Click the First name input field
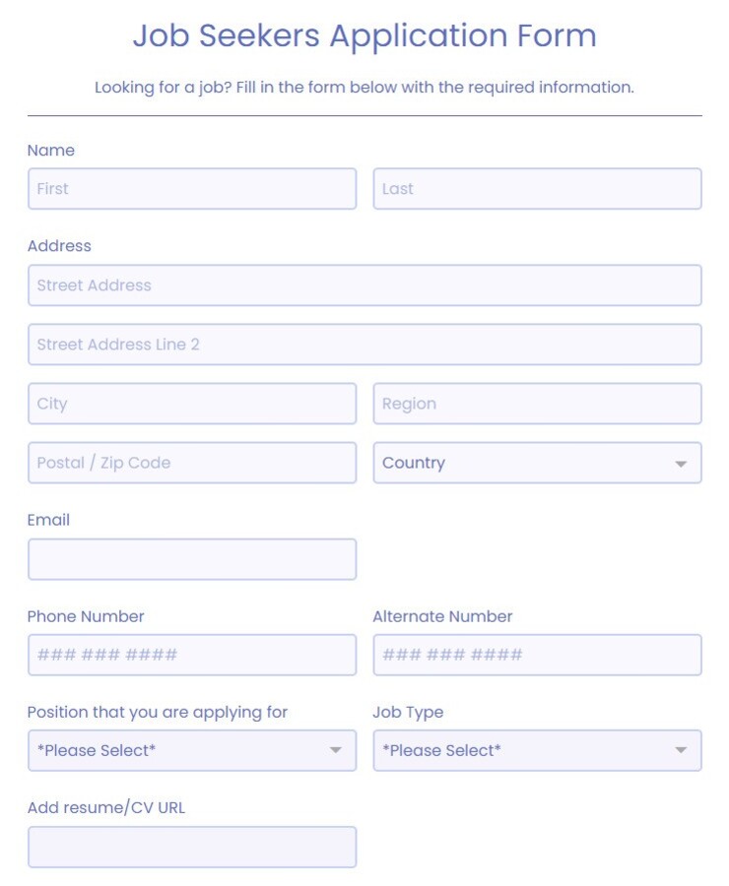Image resolution: width=729 pixels, height=886 pixels. point(192,189)
